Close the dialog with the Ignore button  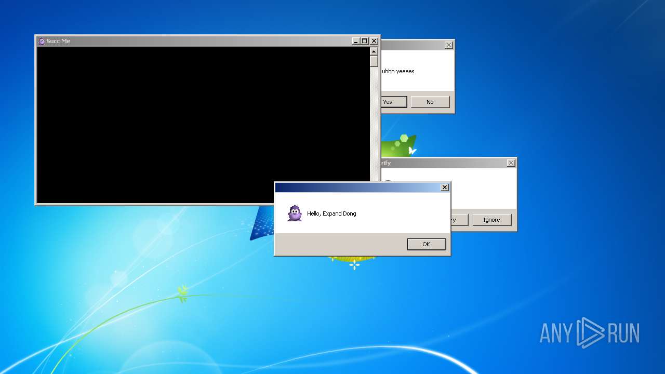(x=511, y=163)
